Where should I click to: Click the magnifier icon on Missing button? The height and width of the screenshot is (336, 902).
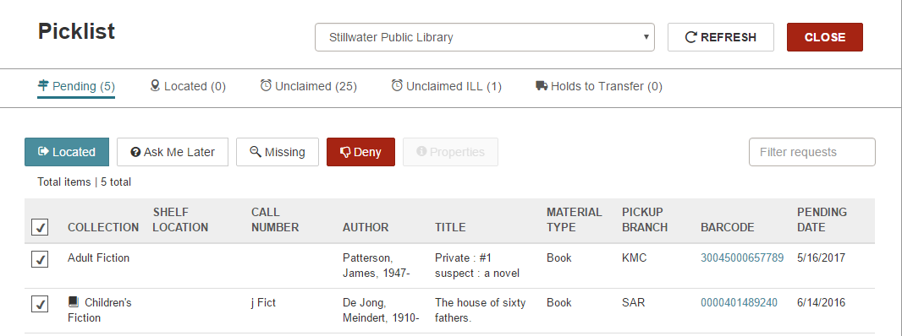pyautogui.click(x=256, y=152)
